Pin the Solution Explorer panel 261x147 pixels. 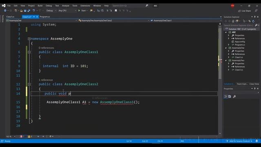[x=254, y=17]
